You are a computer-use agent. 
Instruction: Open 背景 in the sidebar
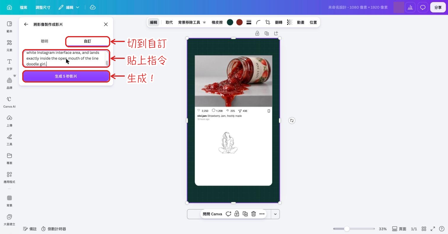[9, 201]
